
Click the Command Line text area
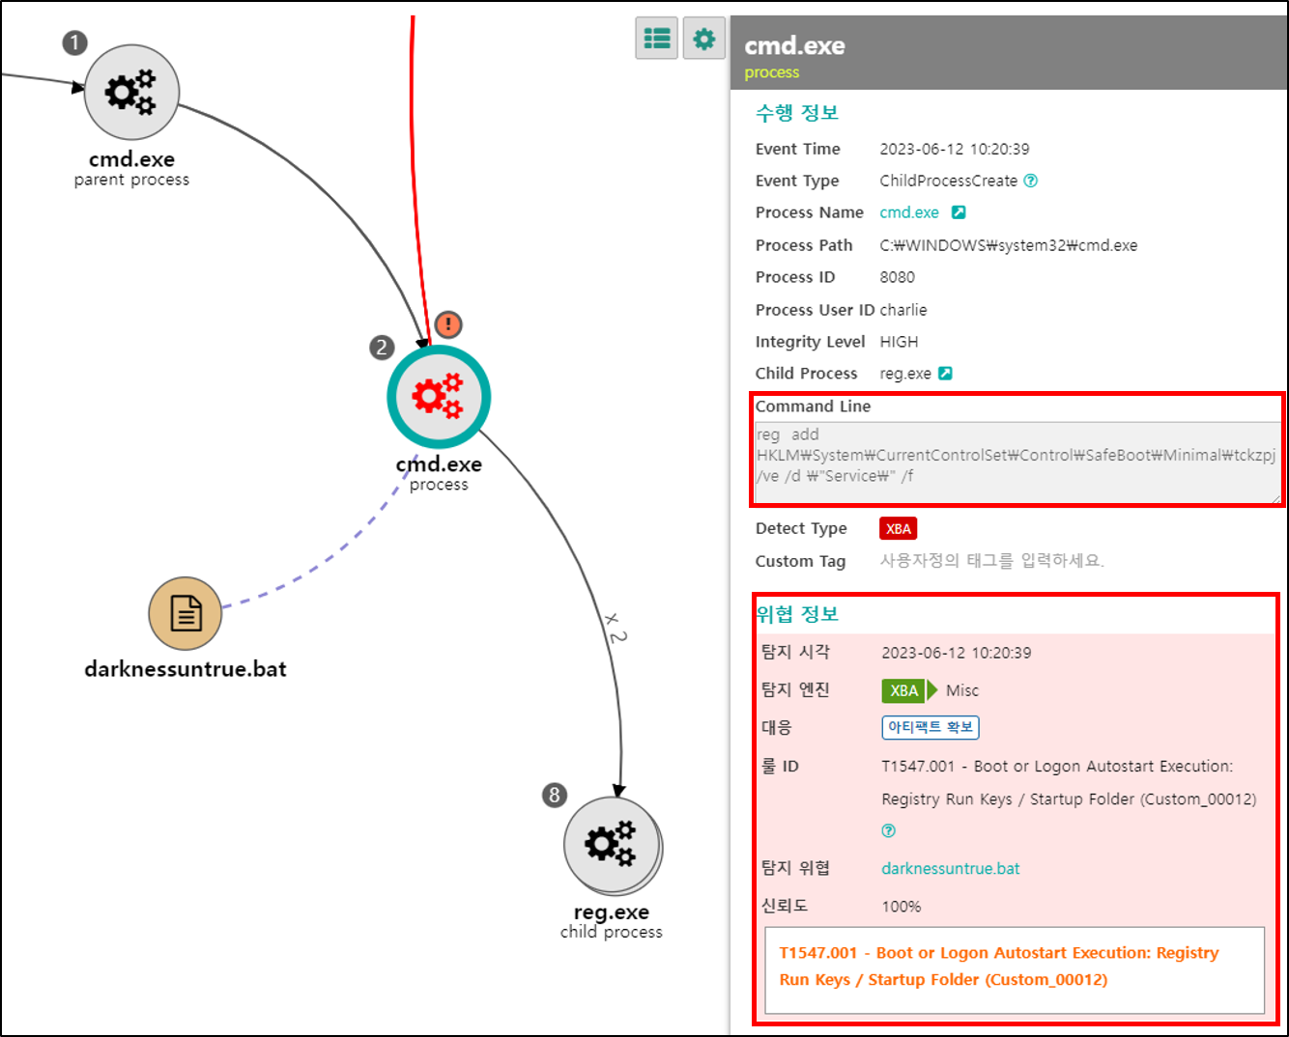(x=1017, y=462)
